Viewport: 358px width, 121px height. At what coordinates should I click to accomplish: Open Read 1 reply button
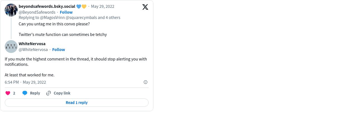point(77,103)
